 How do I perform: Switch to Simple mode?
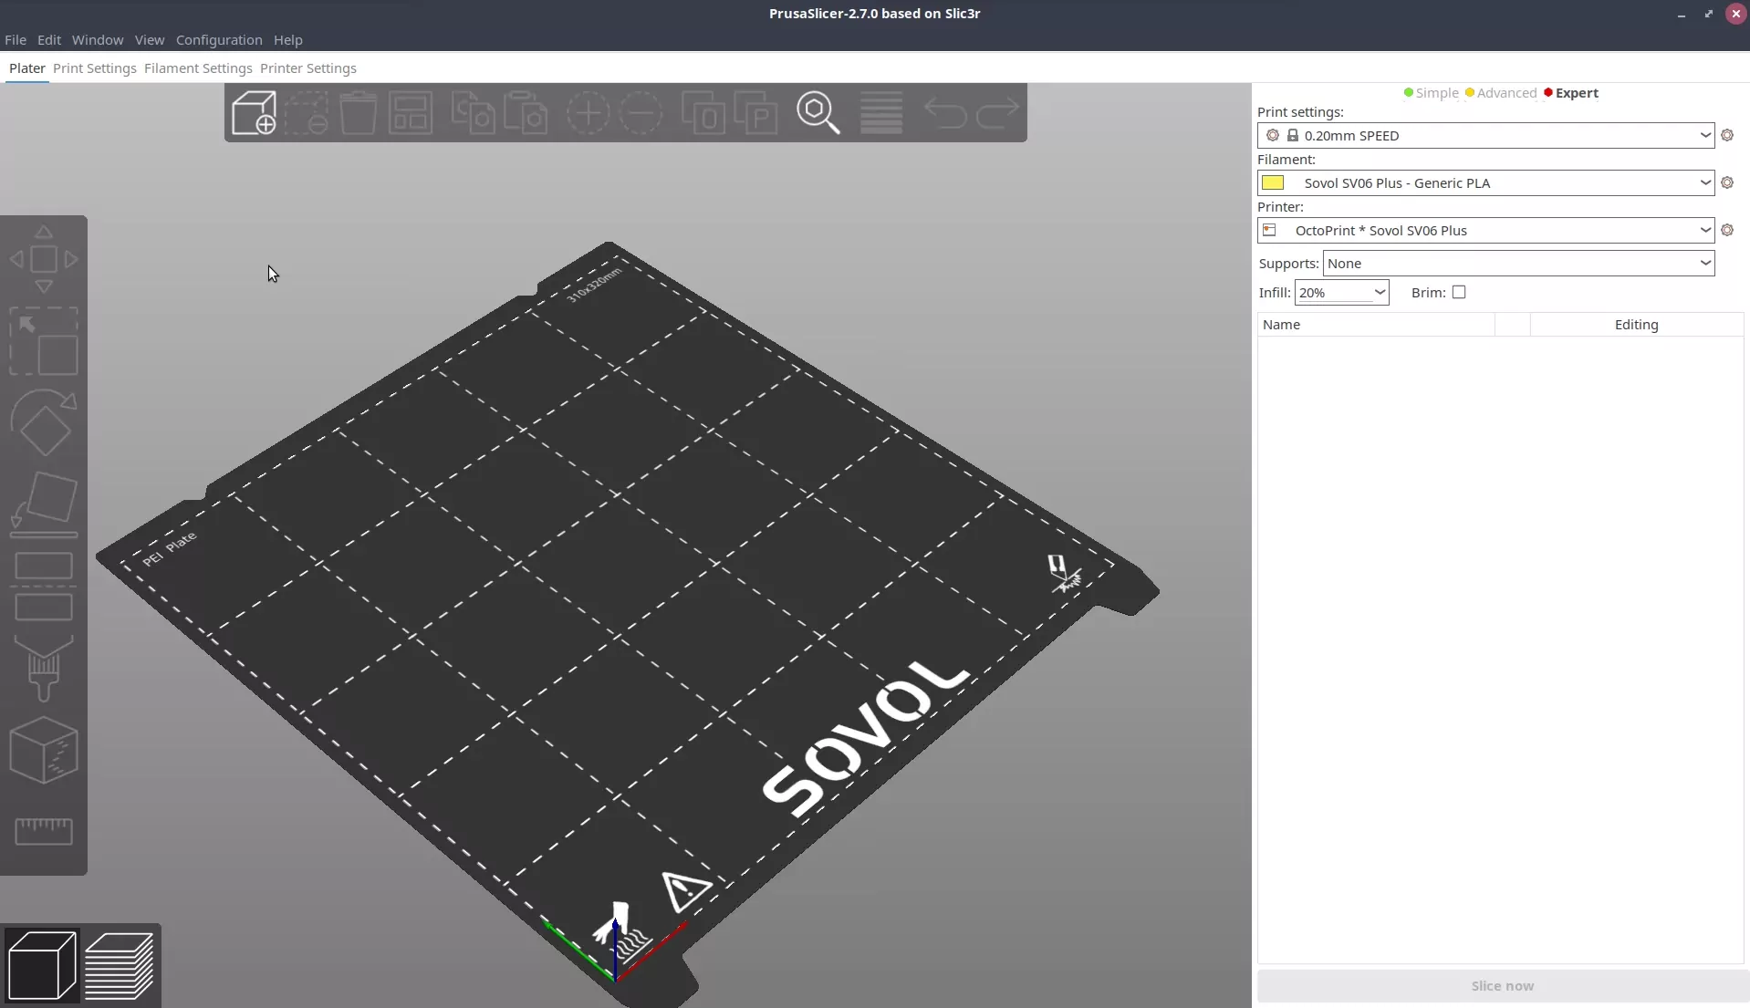1431,93
